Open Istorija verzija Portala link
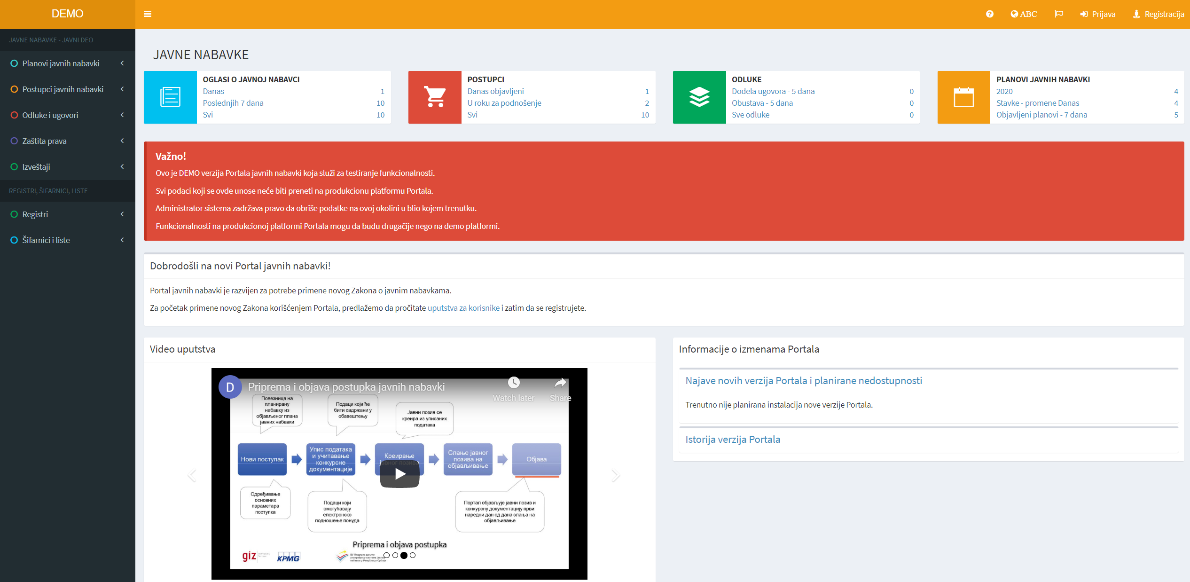This screenshot has width=1190, height=582. [733, 440]
